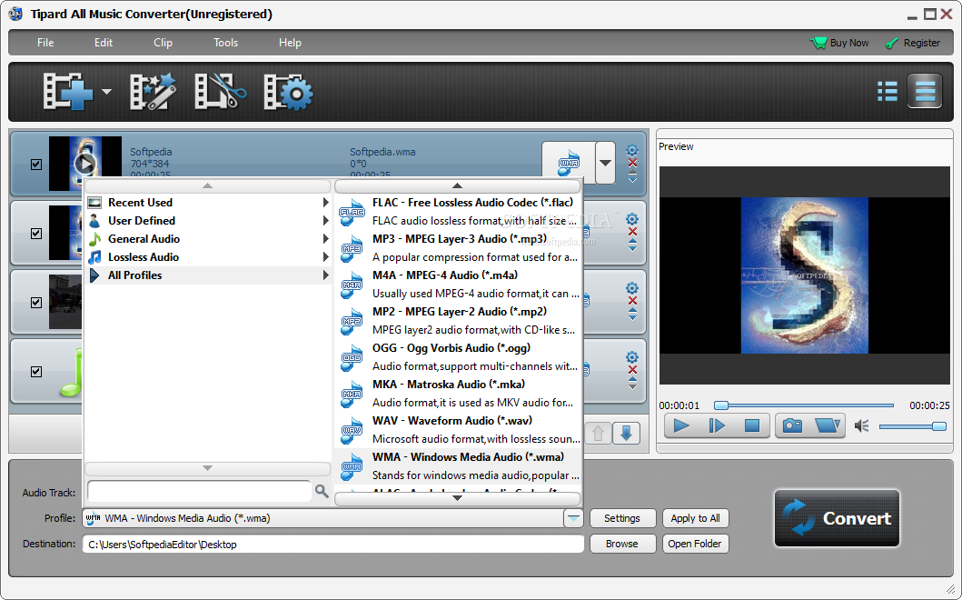
Task: Expand the User Defined category
Action: [208, 221]
